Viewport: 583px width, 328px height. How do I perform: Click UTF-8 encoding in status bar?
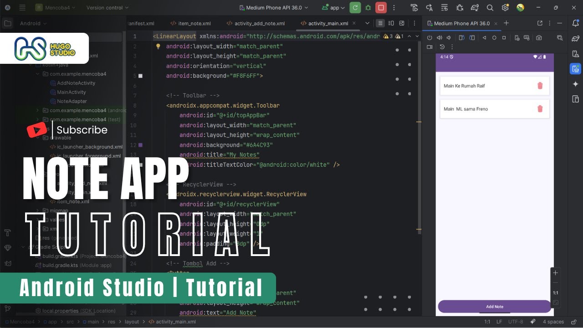[516, 322]
